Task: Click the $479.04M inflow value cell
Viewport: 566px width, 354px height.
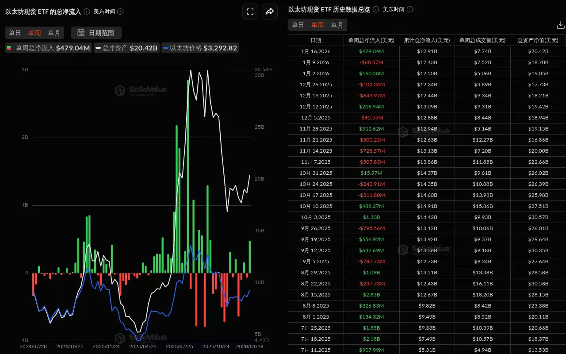Action: click(372, 51)
